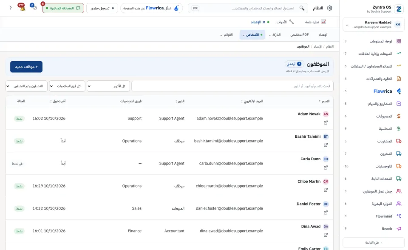
Task: Open اللوجستيات logistics in sidebar
Action: 374,166
